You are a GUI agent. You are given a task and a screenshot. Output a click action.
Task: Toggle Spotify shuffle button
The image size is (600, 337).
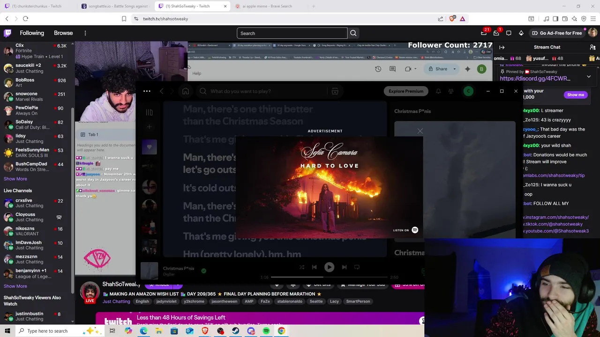[301, 267]
